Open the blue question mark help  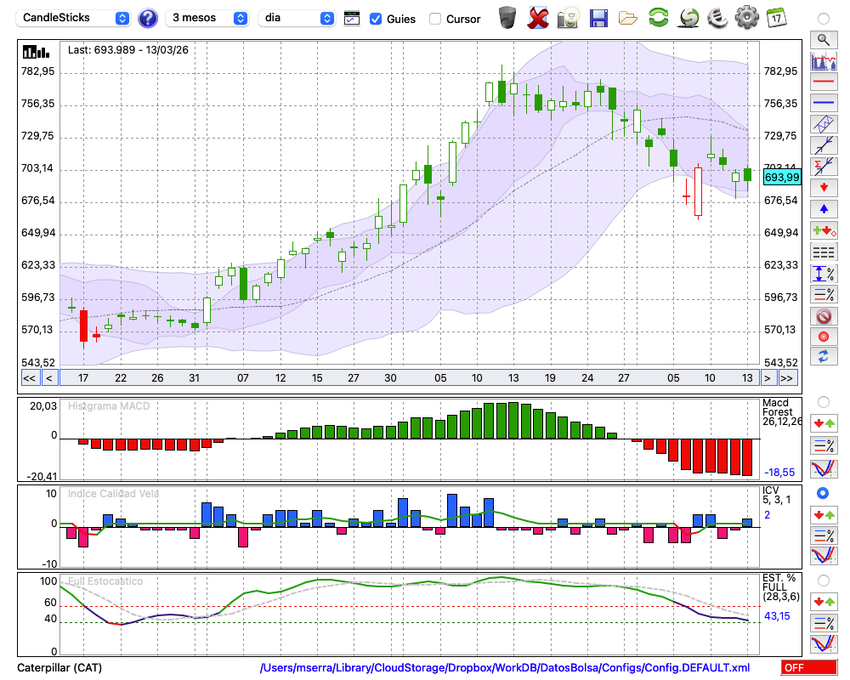click(x=147, y=18)
